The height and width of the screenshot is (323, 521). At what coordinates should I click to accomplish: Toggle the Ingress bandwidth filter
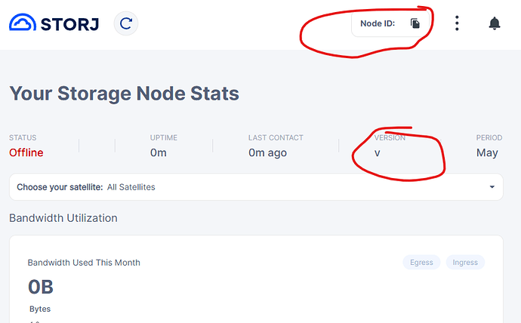click(465, 263)
